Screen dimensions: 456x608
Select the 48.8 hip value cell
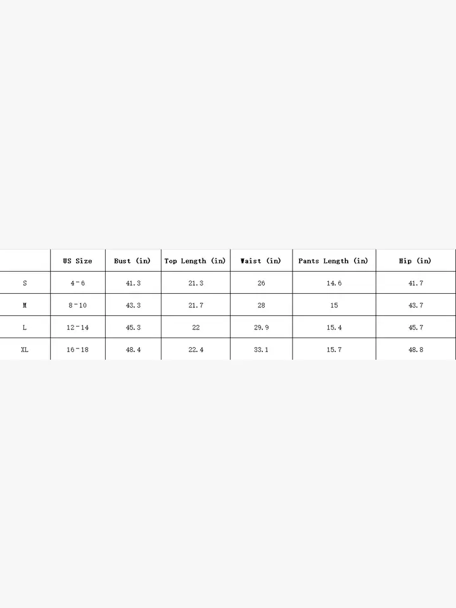point(415,349)
